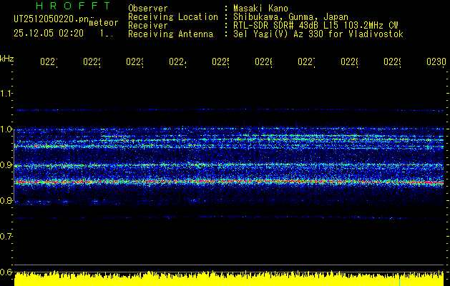Select the observer name Masaki Kano
The width and height of the screenshot is (450, 286).
coord(260,9)
